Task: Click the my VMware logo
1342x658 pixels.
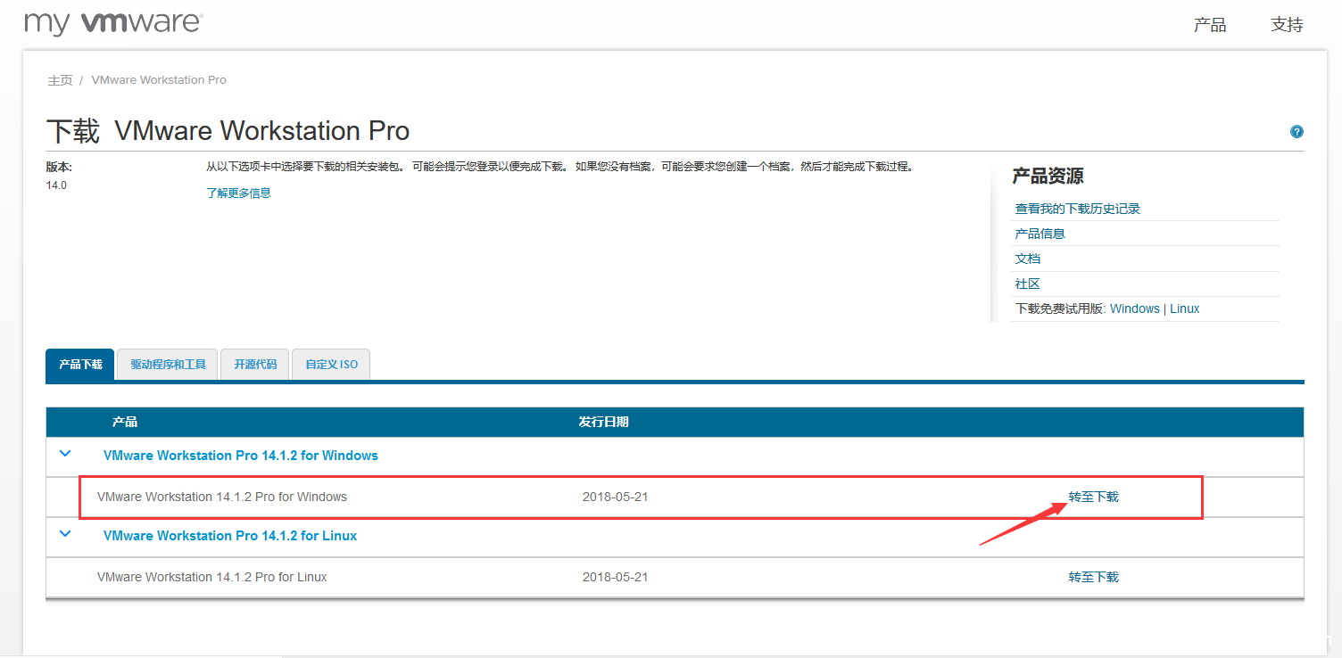Action: [113, 23]
